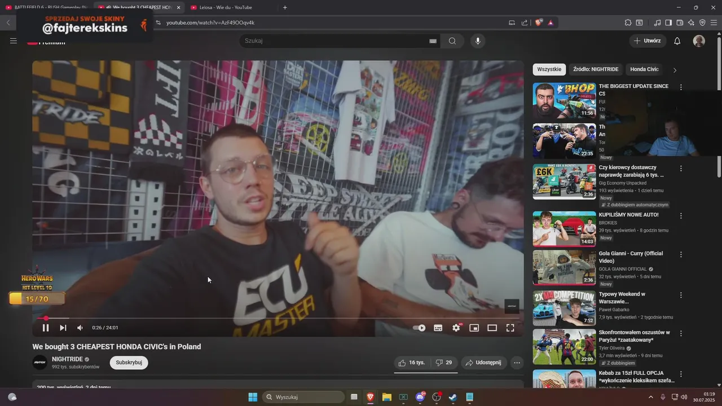Like the video (16 tys.)
The height and width of the screenshot is (406, 722).
[411, 363]
